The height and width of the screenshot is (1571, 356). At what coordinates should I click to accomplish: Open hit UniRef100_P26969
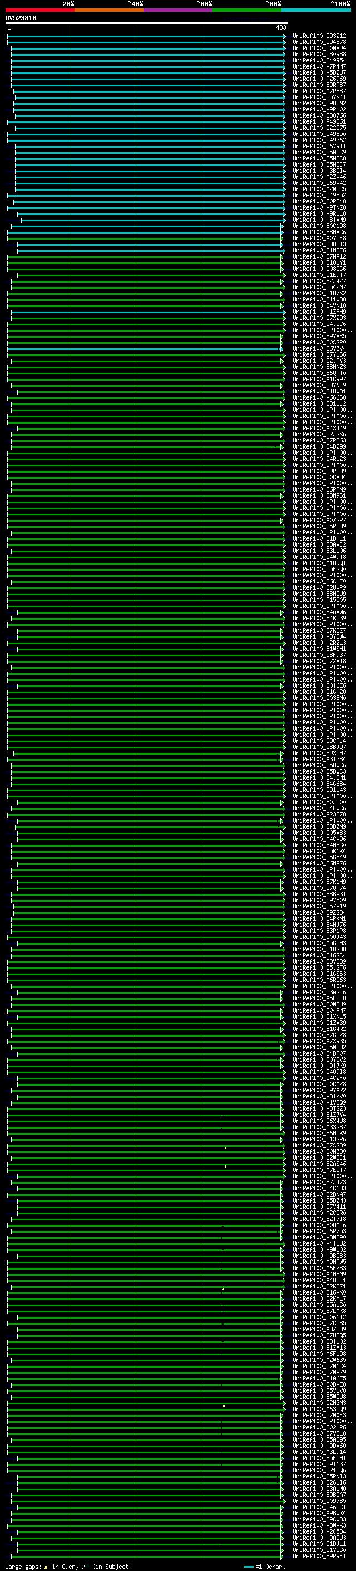point(319,79)
